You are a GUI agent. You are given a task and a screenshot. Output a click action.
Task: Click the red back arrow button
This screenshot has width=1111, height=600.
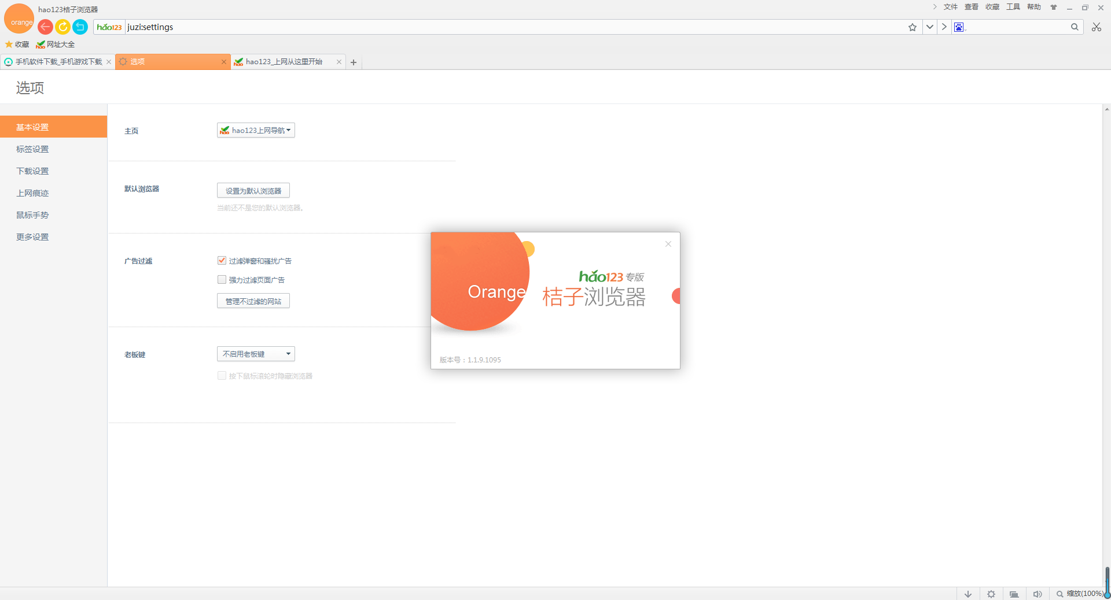(x=45, y=27)
